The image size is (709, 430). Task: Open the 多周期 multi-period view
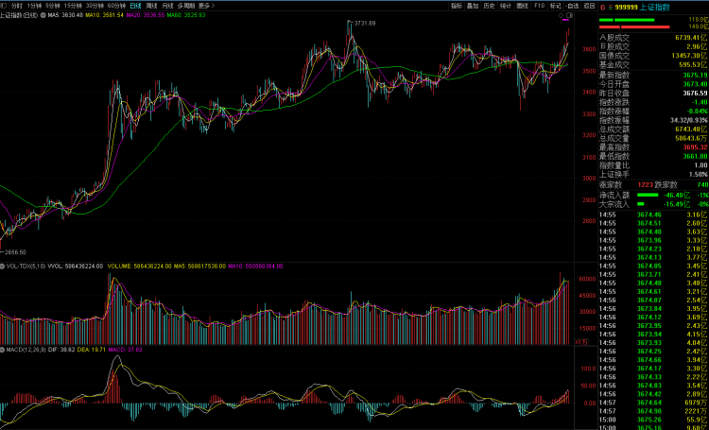(186, 6)
